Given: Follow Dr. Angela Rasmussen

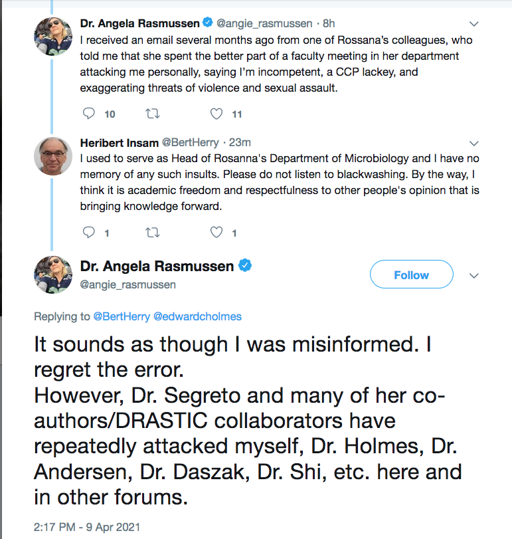Looking at the screenshot, I should [411, 275].
